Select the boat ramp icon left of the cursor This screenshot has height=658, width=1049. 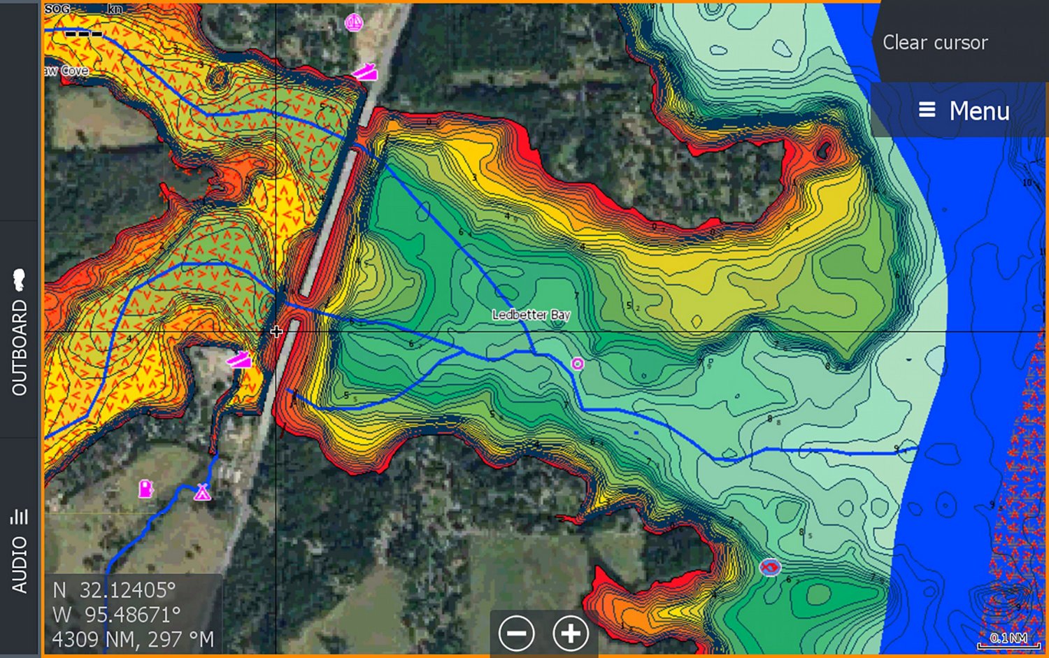(240, 359)
